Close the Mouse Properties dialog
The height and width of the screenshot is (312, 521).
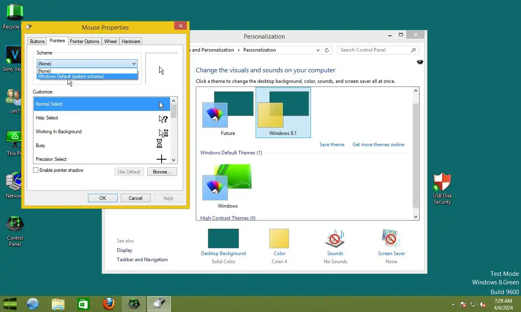(x=180, y=26)
